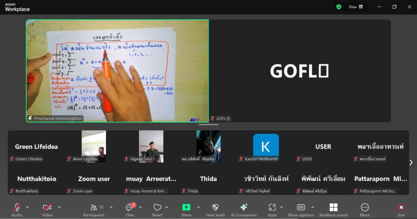Viewport: 417px width, 219px height.
Task: Click the Kaninn Netkhanth name label
Action: tap(261, 159)
